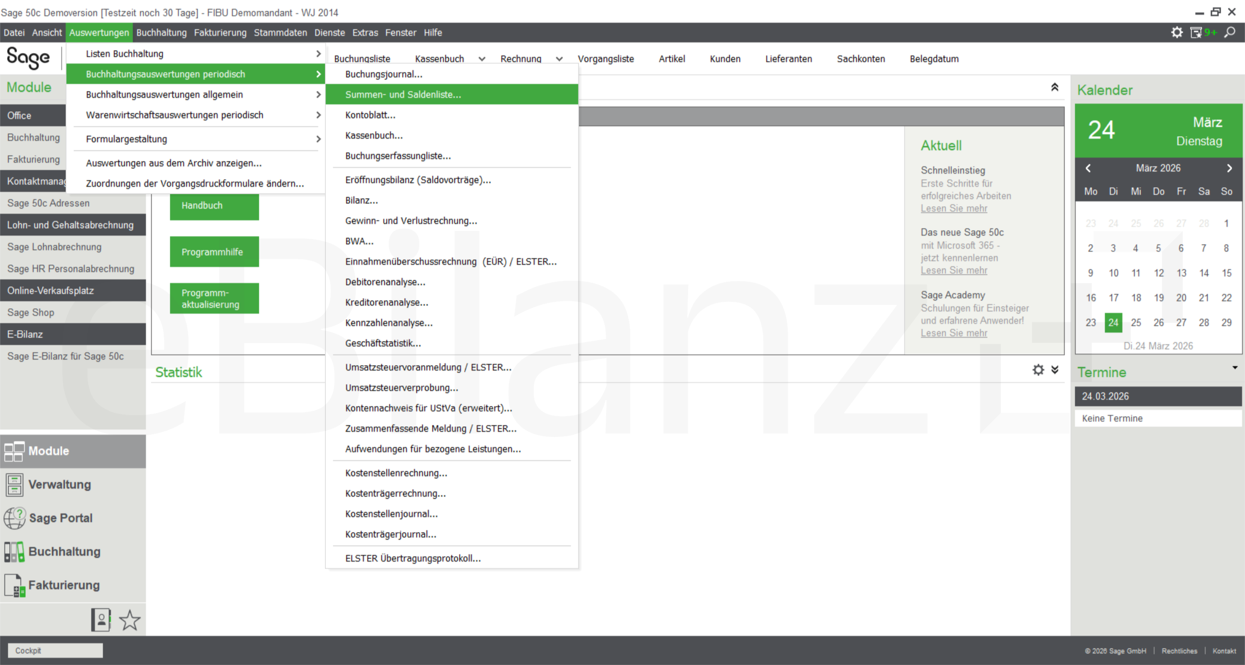This screenshot has width=1245, height=665.
Task: Select Buchungsjournal menu entry
Action: [451, 74]
